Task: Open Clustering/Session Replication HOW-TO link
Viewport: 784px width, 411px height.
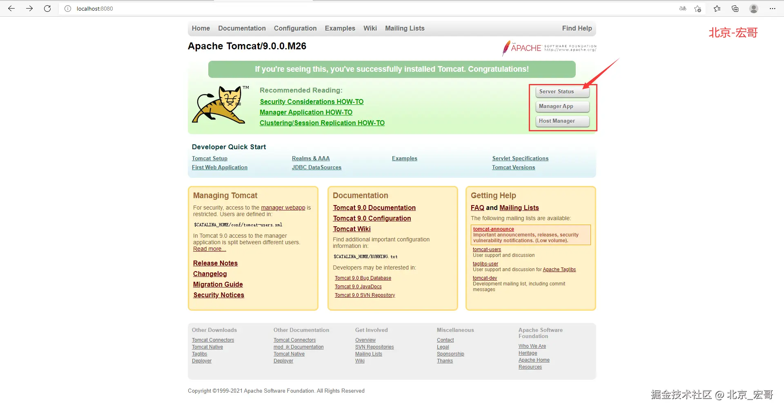Action: click(322, 123)
